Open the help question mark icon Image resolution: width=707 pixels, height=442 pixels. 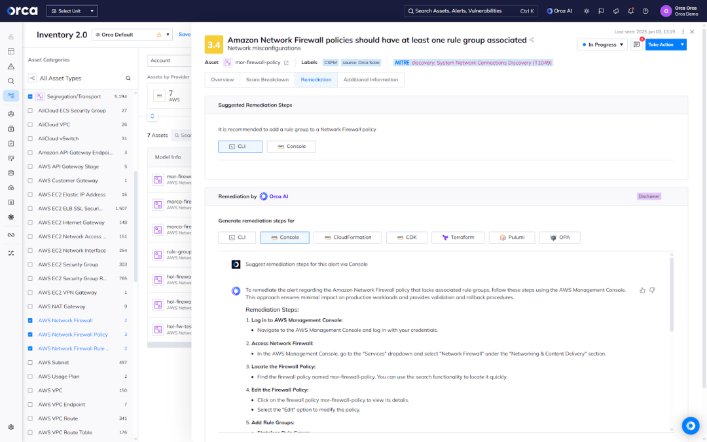[645, 11]
